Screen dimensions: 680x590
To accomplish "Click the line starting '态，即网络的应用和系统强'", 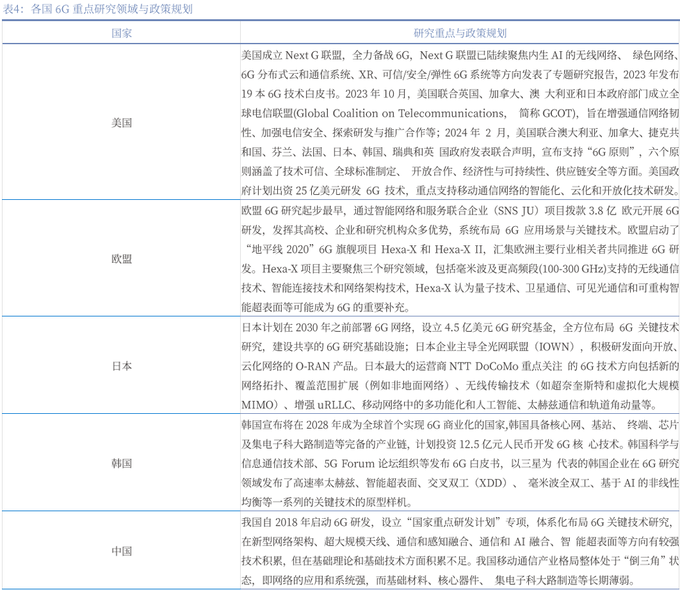I will 439,580.
